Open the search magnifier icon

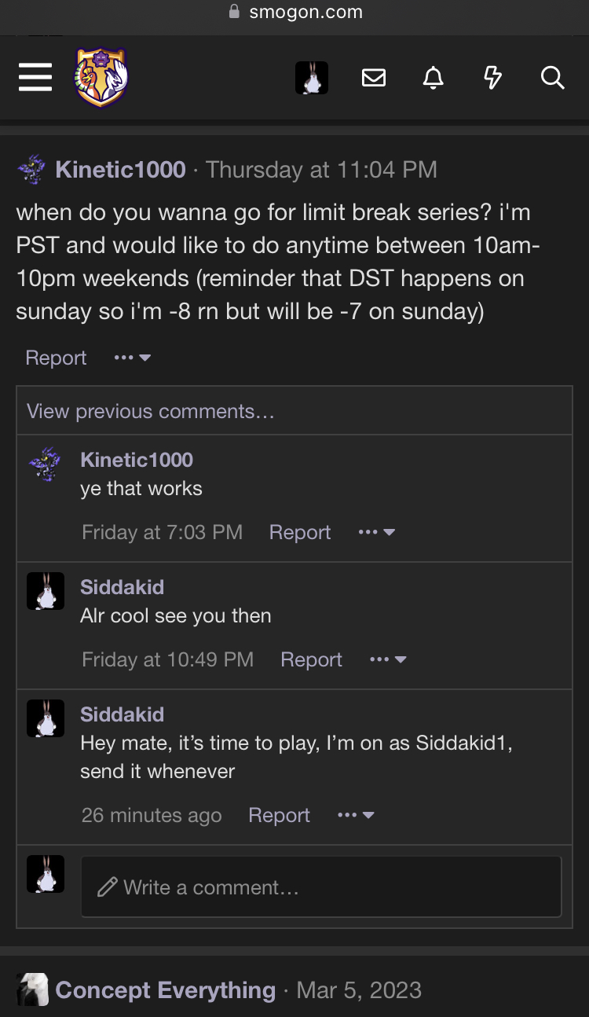553,78
